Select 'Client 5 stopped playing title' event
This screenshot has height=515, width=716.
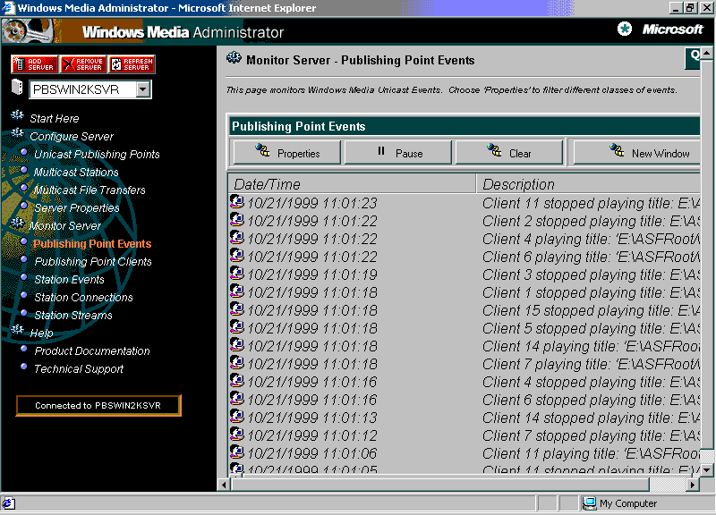[x=591, y=328]
